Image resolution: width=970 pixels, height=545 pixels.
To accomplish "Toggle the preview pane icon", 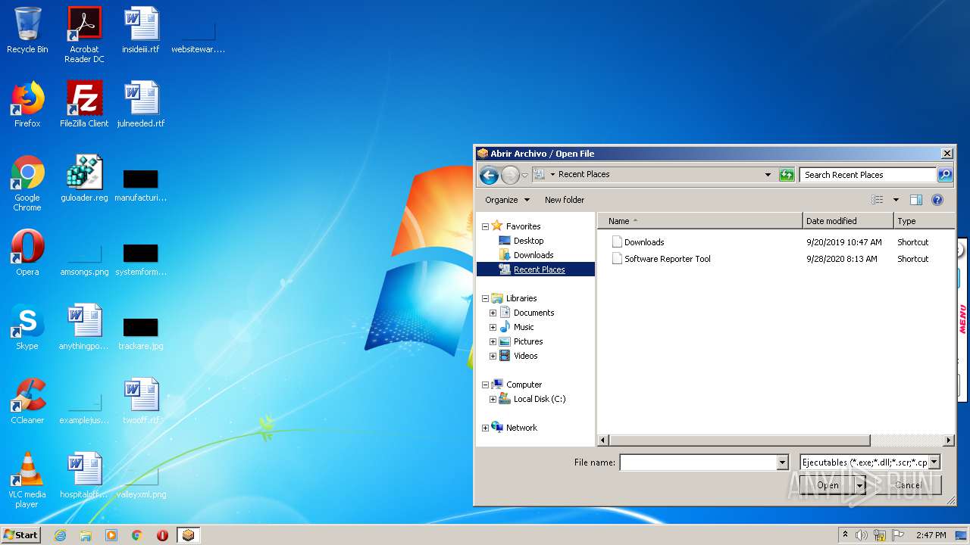I will [915, 200].
